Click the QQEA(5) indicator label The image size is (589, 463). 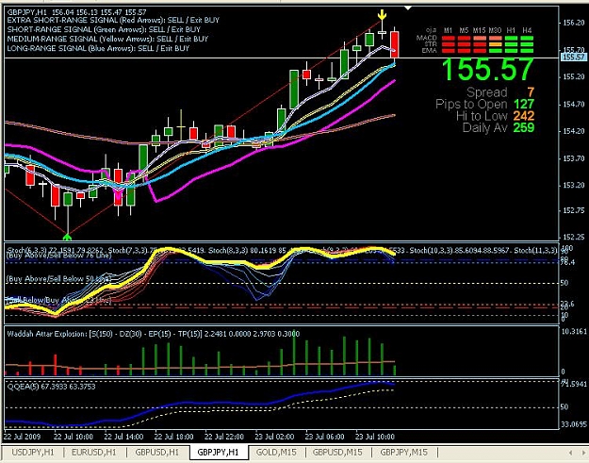(x=52, y=387)
